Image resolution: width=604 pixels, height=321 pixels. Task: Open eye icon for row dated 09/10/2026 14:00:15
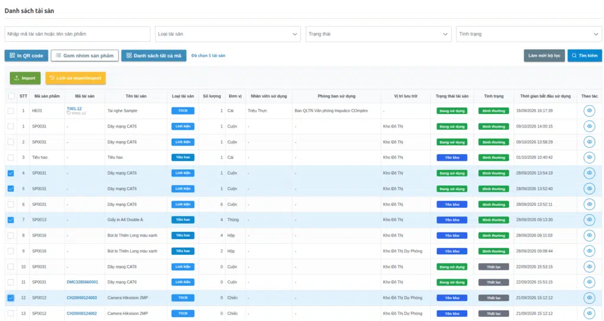click(x=589, y=126)
